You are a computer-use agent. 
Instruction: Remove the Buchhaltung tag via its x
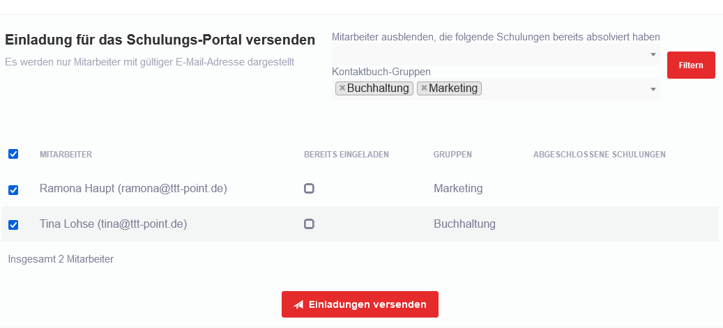point(342,88)
